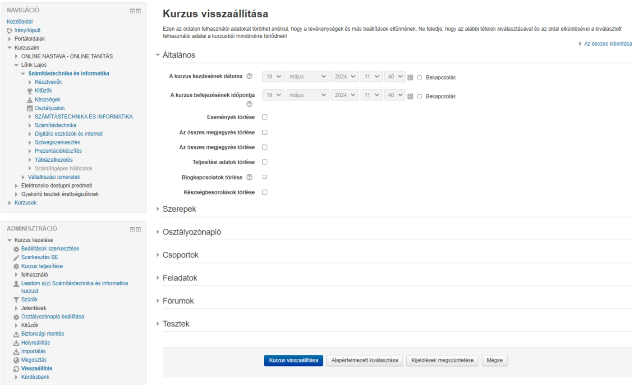Expand the Feladatok section
Screen dimensions: 634x385
coord(180,278)
